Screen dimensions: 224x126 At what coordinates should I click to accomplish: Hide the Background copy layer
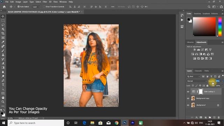(188, 98)
